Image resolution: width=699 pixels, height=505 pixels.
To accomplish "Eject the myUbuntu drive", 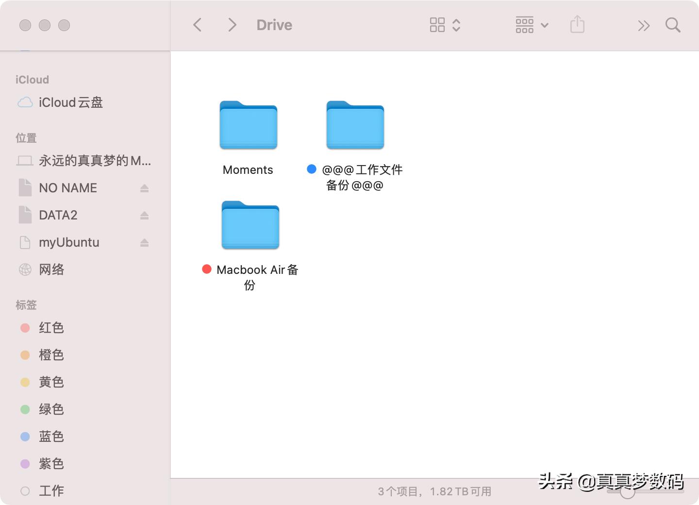I will [144, 242].
